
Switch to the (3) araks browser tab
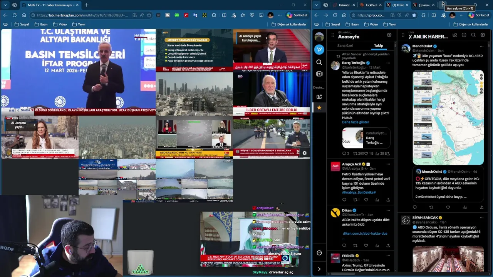click(424, 5)
